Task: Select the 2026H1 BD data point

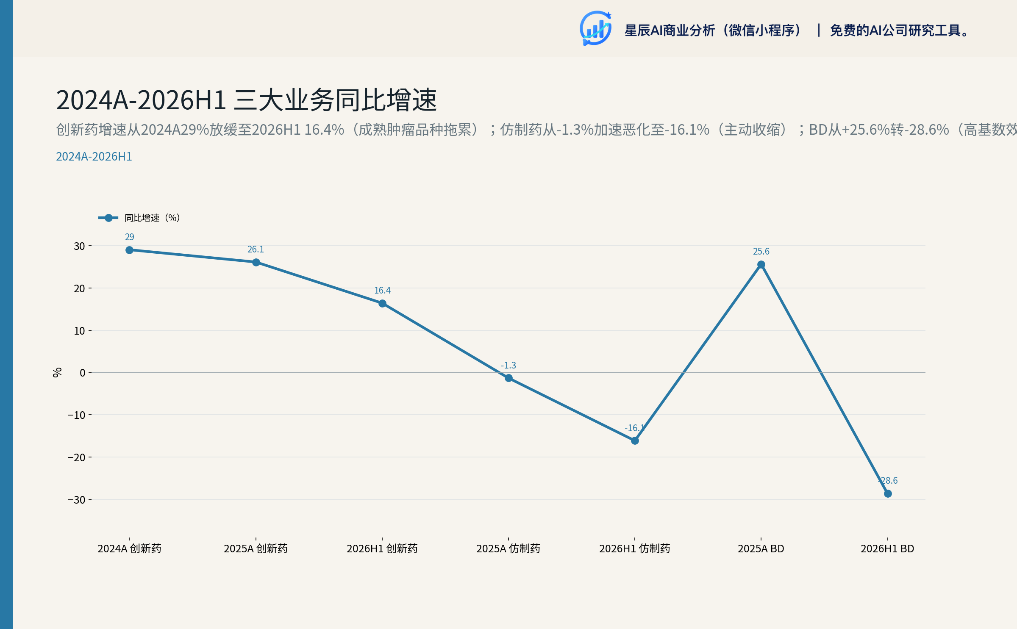Action: coord(888,494)
